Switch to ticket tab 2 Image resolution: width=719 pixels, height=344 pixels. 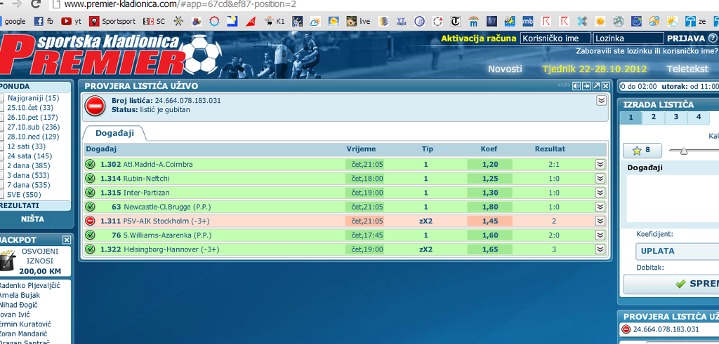pos(653,118)
